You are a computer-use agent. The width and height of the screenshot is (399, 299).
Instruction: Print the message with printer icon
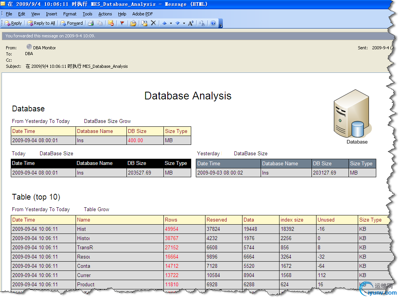[91, 24]
